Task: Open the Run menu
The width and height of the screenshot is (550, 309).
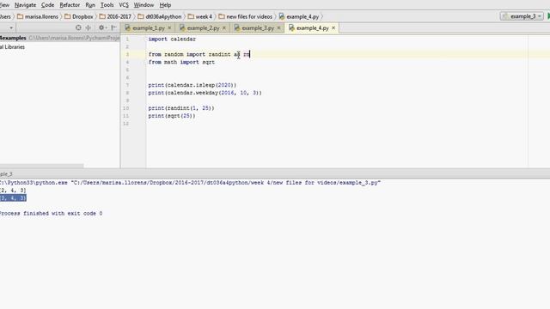Action: [90, 5]
